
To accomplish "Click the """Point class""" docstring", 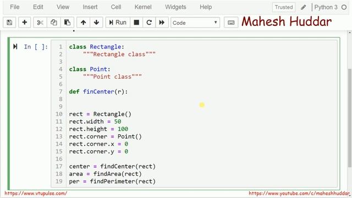I will pyautogui.click(x=112, y=76).
